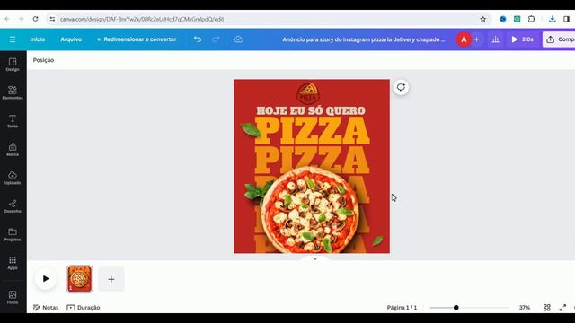Open the teal browser extension icon
Viewport: 575px width, 323px height.
(517, 19)
